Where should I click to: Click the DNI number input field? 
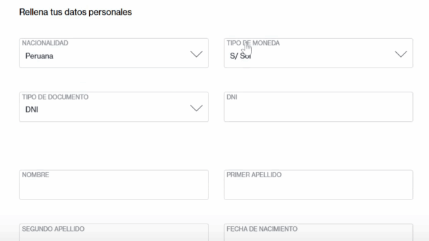click(318, 107)
